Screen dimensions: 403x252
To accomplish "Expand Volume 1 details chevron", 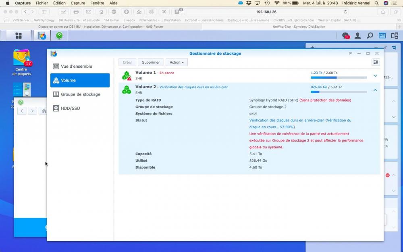I will point(375,76).
